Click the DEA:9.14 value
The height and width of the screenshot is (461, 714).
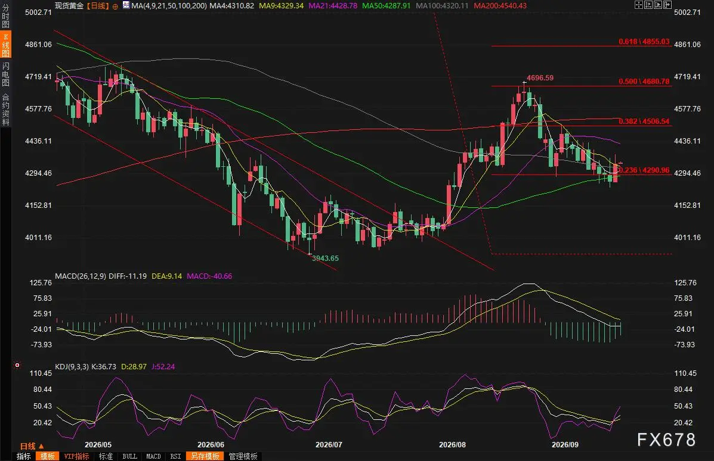pos(166,276)
